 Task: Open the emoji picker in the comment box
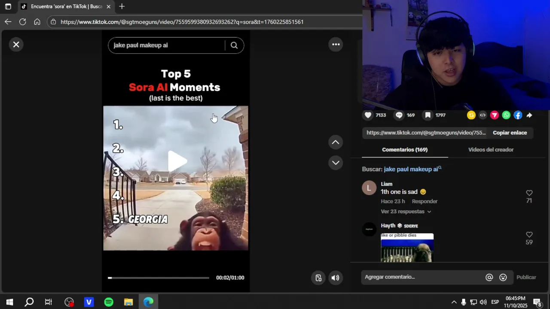tap(503, 277)
